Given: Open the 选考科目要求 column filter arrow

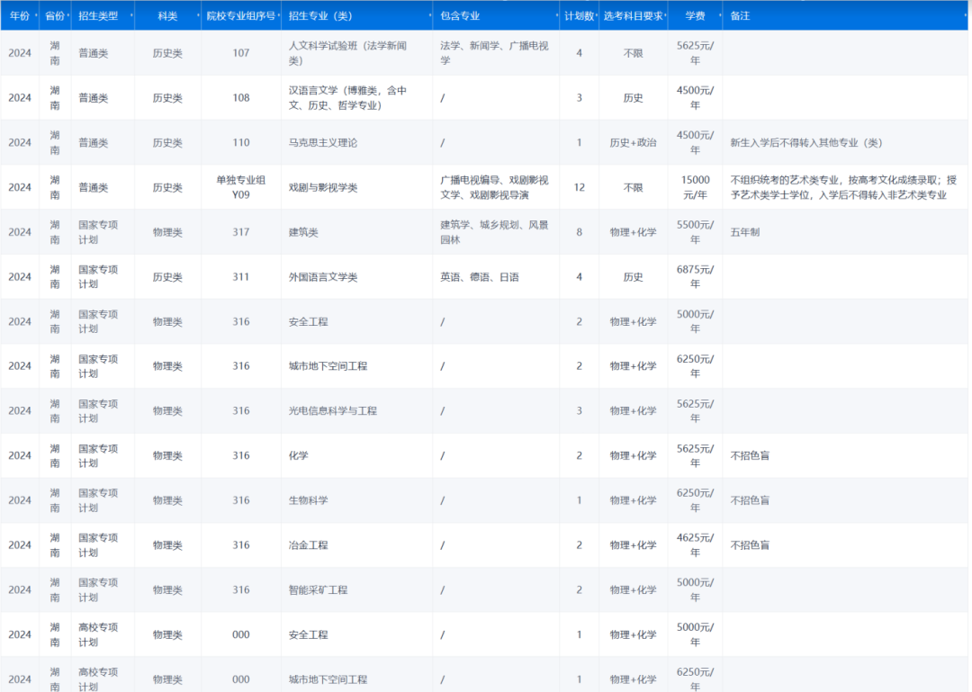Looking at the screenshot, I should (665, 15).
